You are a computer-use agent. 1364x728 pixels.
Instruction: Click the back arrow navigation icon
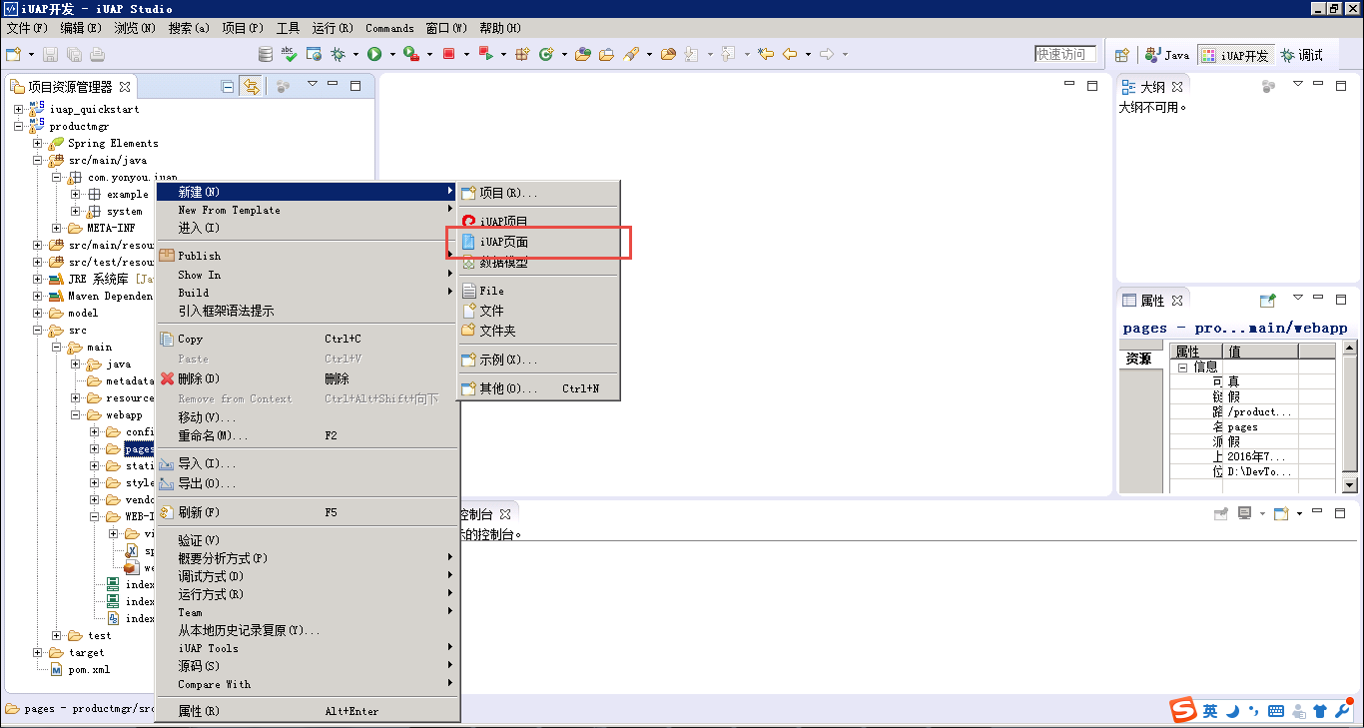click(789, 54)
